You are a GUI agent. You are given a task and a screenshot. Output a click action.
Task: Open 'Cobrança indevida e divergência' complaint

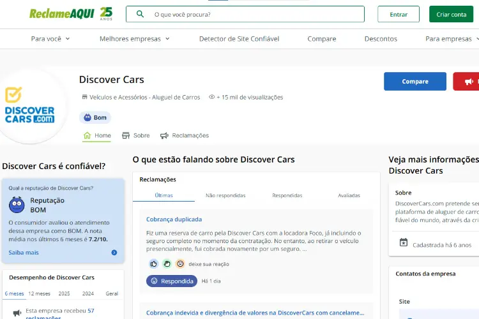[x=255, y=313]
